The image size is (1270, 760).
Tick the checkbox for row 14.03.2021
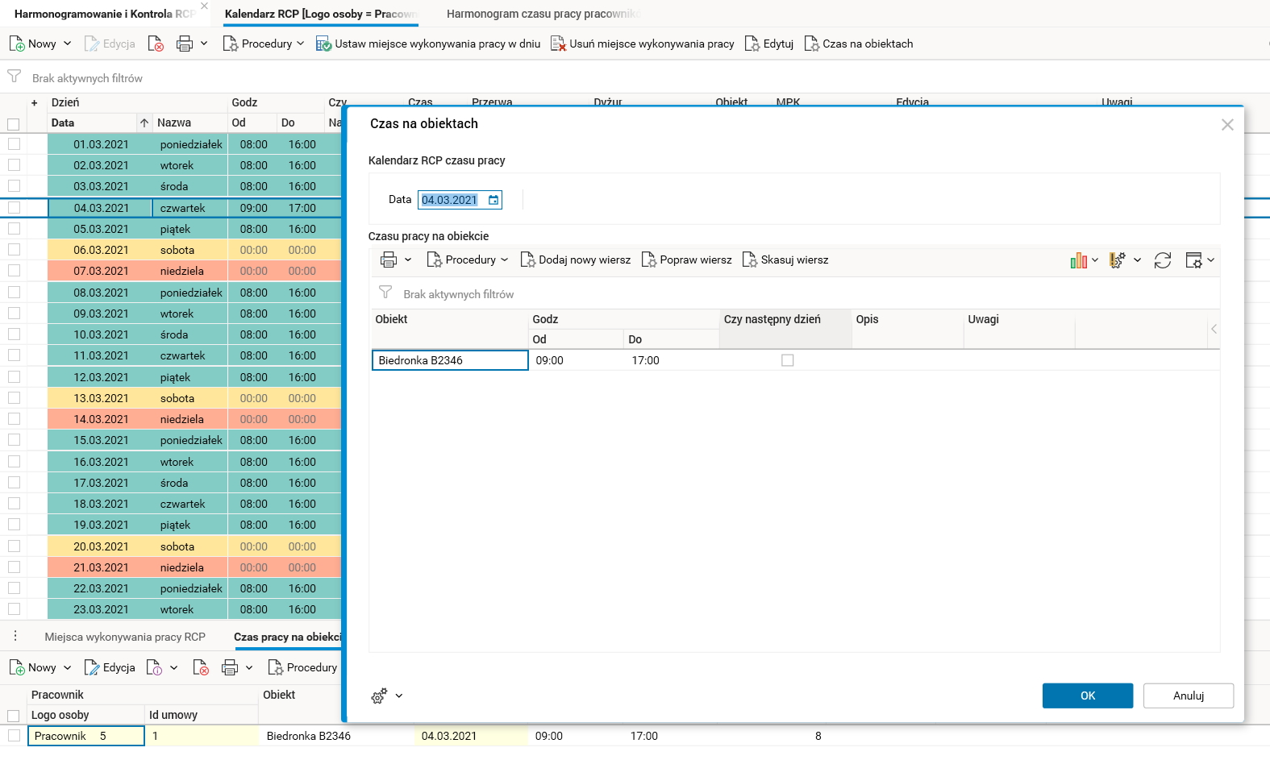[14, 418]
